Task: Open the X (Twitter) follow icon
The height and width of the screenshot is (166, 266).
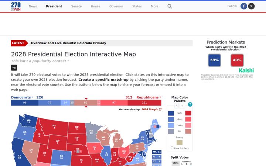Action: point(251,6)
